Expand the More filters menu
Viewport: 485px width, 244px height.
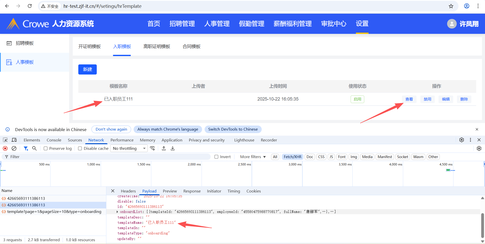pos(253,157)
